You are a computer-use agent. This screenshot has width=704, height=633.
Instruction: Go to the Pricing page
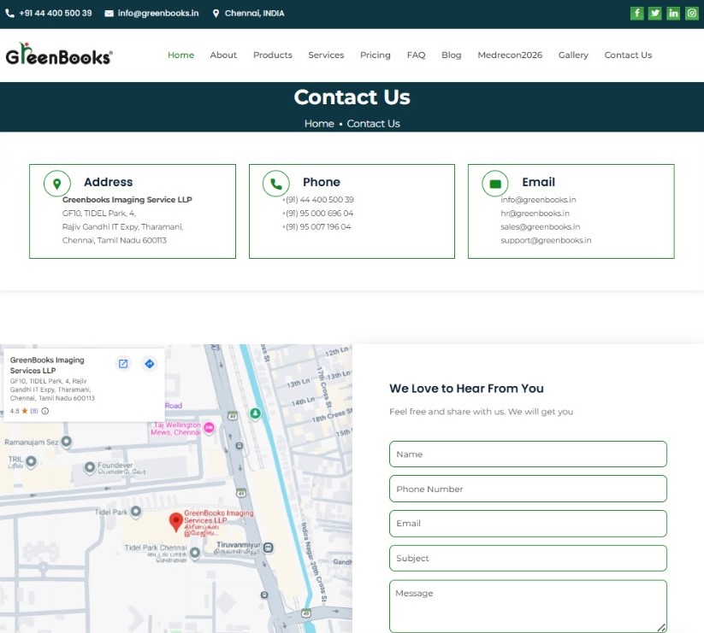pos(375,56)
